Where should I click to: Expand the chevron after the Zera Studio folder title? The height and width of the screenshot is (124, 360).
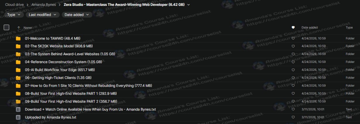click(188, 5)
